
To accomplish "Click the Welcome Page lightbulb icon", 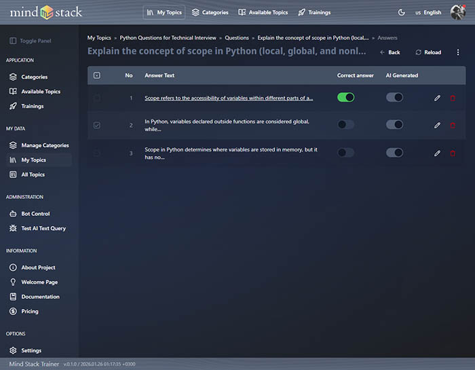I will click(13, 282).
